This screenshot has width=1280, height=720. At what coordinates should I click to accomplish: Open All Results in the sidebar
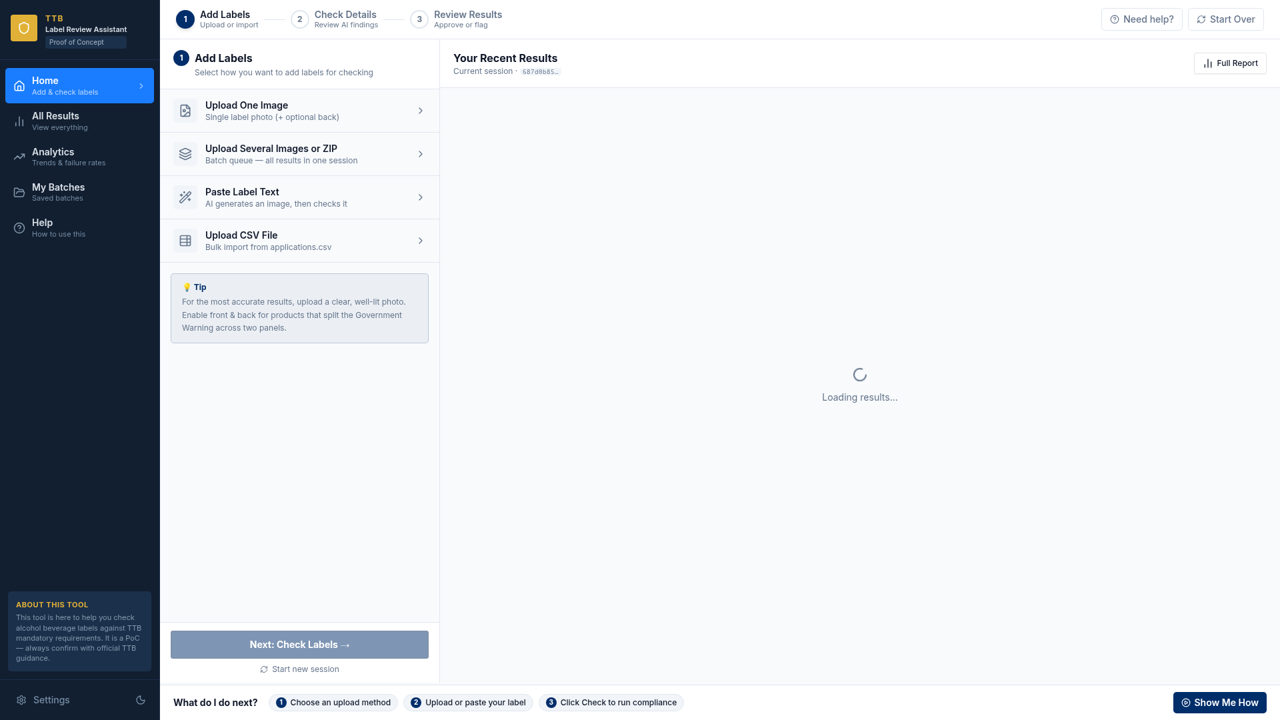click(x=79, y=121)
